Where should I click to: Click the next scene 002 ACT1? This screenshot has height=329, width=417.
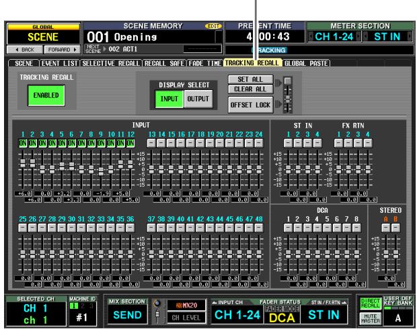122,49
